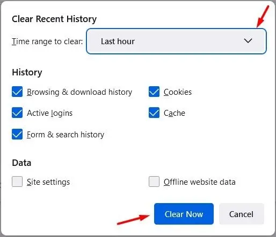
Task: Toggle off Form & search history checkbox
Action: 17,134
